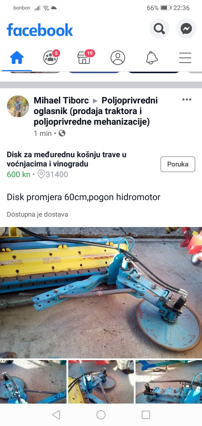Open Facebook search
This screenshot has height=426, width=202.
tap(159, 29)
